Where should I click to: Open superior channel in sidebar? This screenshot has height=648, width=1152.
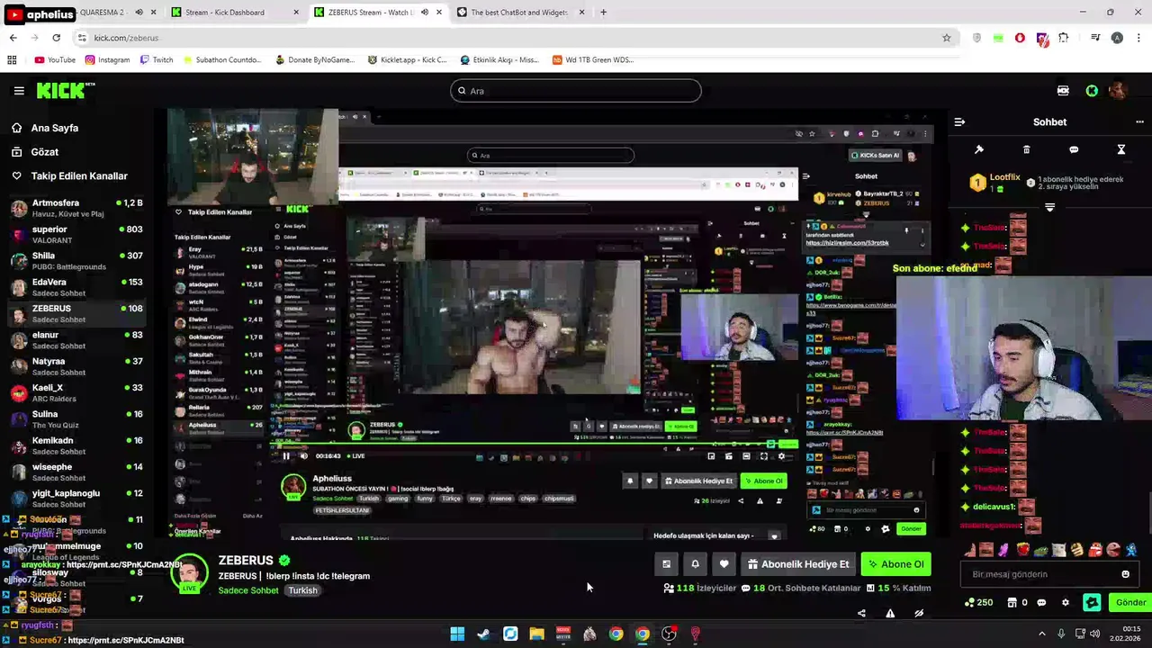coord(76,234)
